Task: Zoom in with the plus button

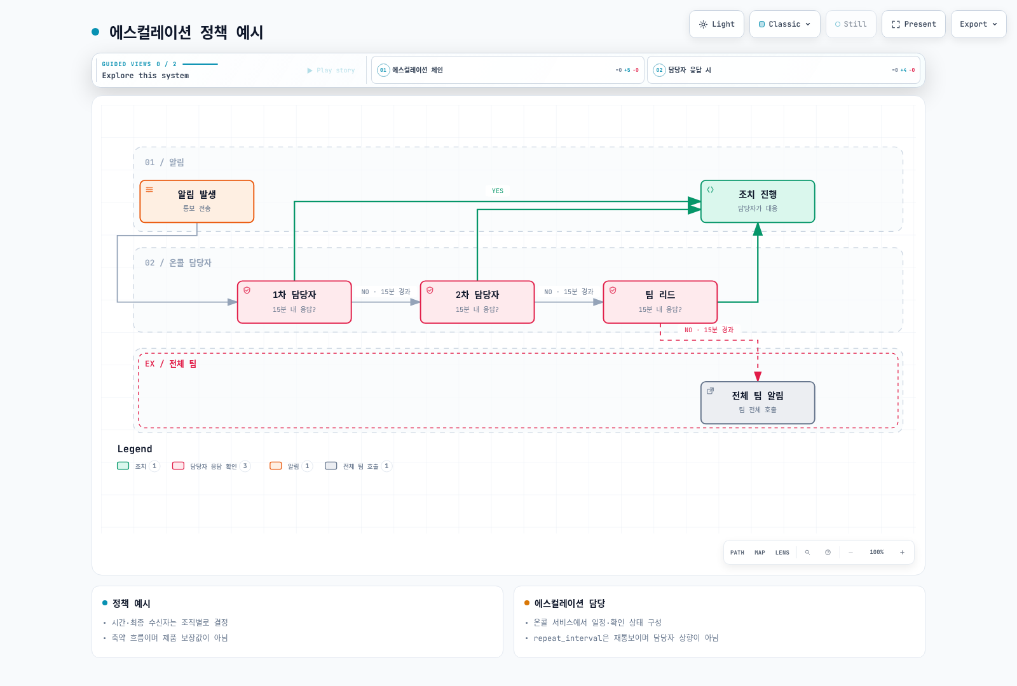Action: coord(902,553)
